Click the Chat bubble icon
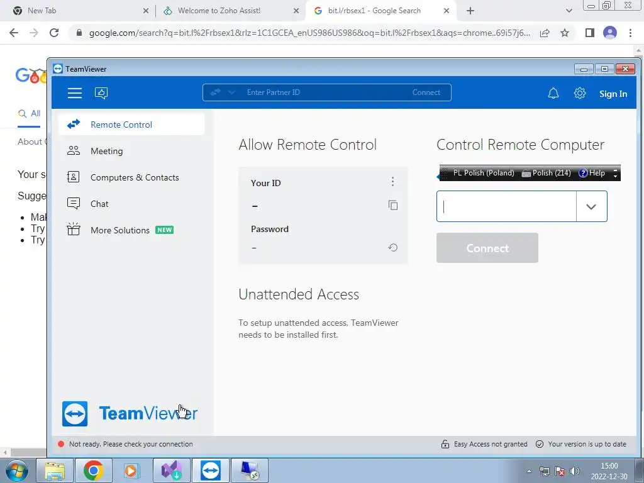Viewport: 644px width, 483px height. click(x=74, y=203)
